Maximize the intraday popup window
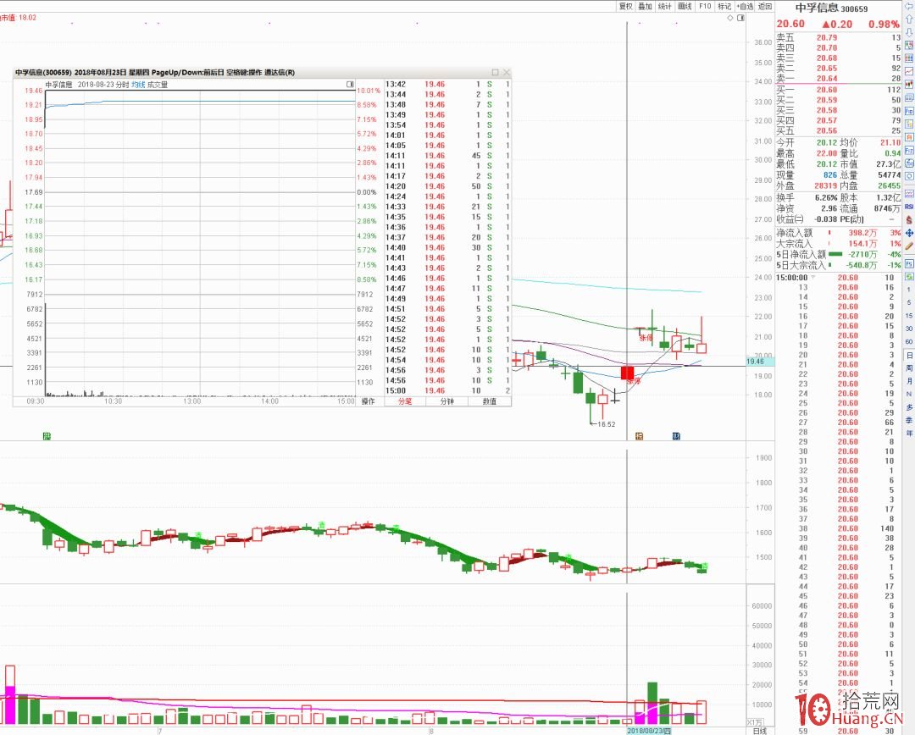The height and width of the screenshot is (735, 915). coord(495,72)
